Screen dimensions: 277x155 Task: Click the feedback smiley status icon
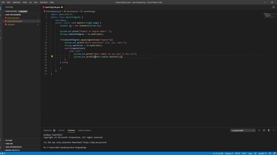[x=270, y=153]
